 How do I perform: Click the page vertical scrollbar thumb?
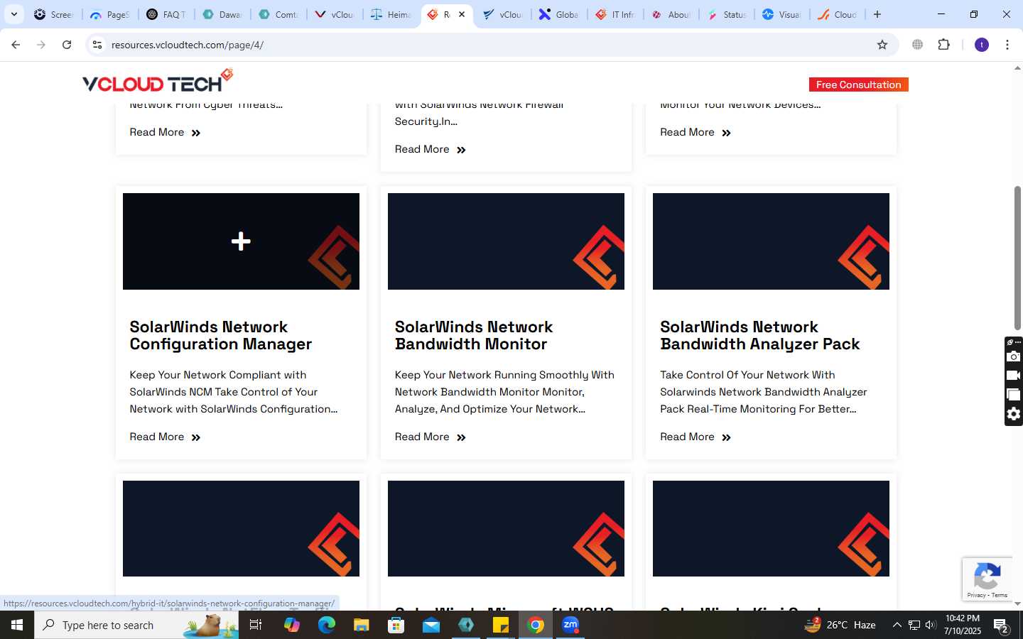coord(1017,258)
